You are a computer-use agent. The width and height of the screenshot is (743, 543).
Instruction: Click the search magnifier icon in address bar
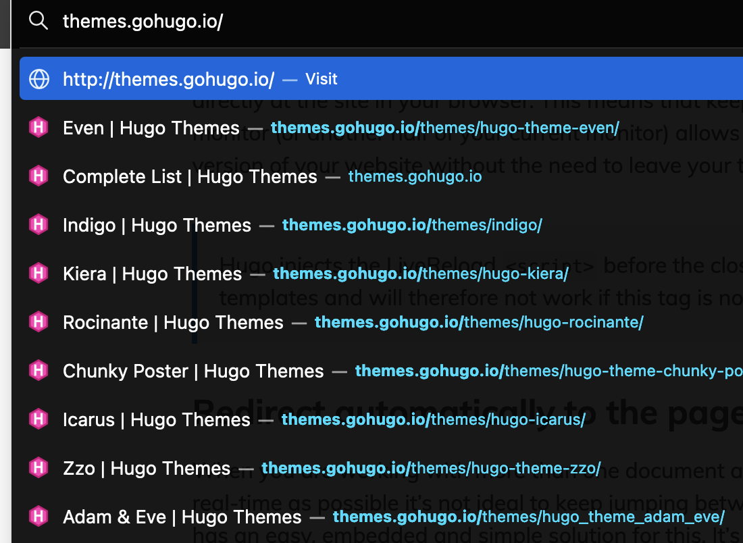coord(39,21)
